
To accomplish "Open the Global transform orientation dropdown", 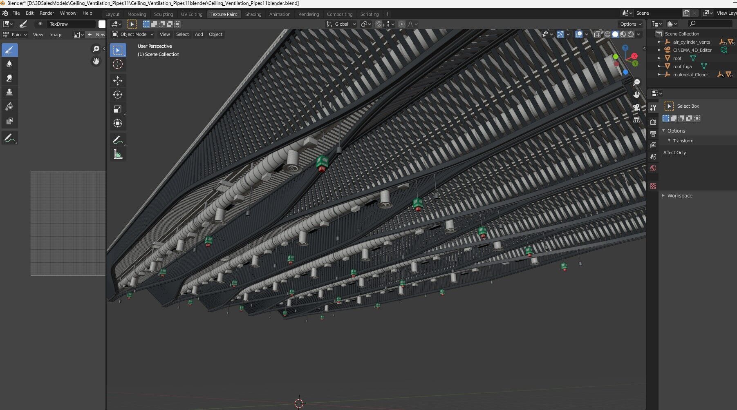I will click(341, 24).
